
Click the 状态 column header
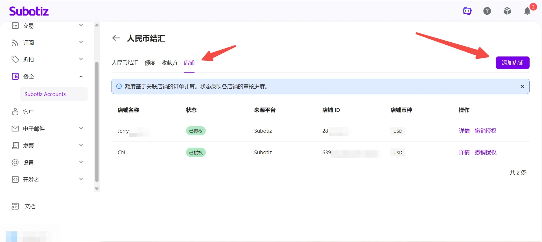191,110
